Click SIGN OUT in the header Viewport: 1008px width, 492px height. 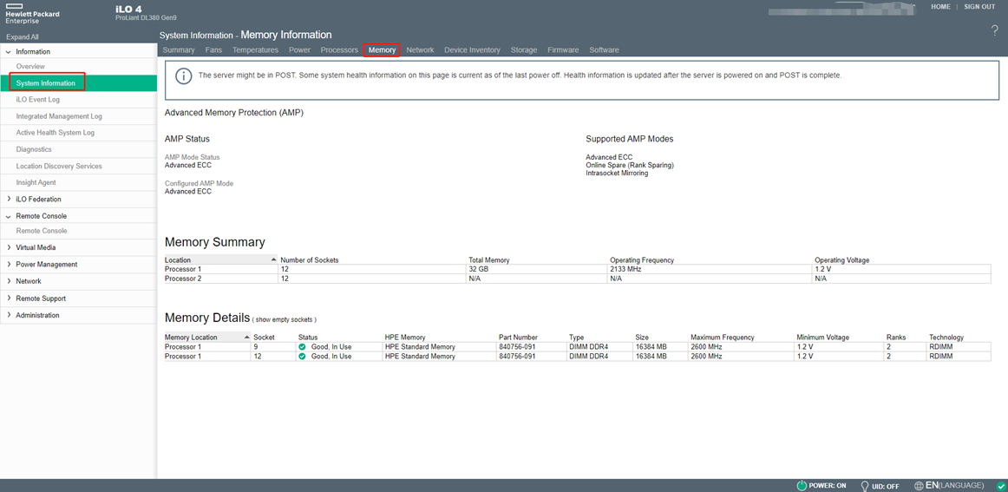tap(979, 7)
